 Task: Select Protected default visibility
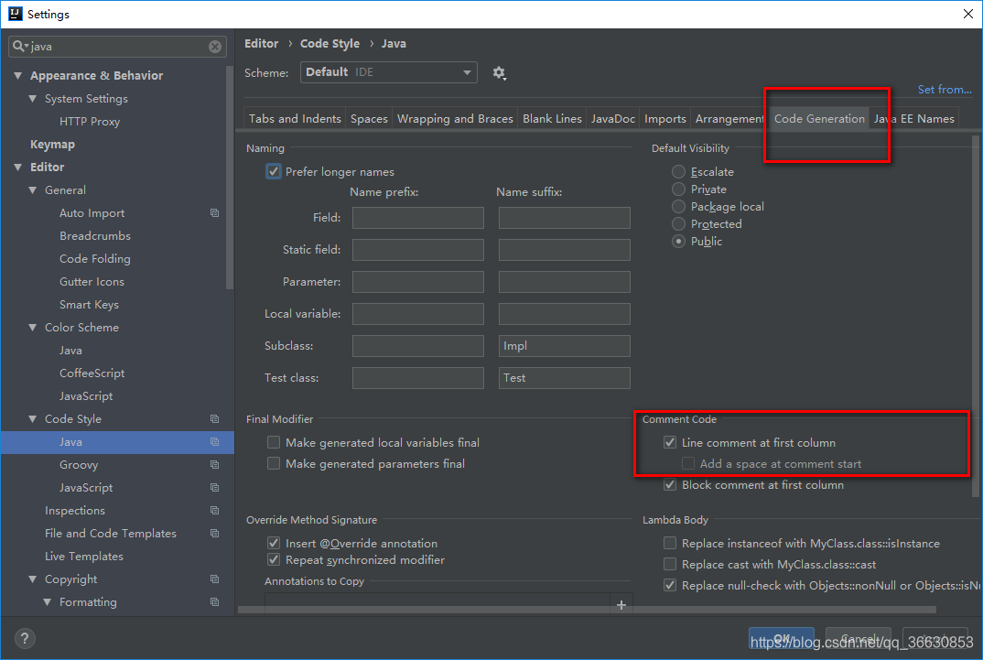tap(678, 223)
